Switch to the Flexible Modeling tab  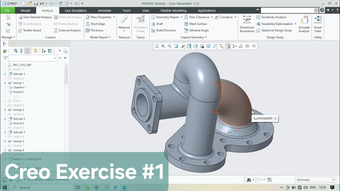coord(173,10)
